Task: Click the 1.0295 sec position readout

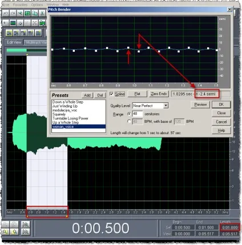Action: click(x=182, y=94)
